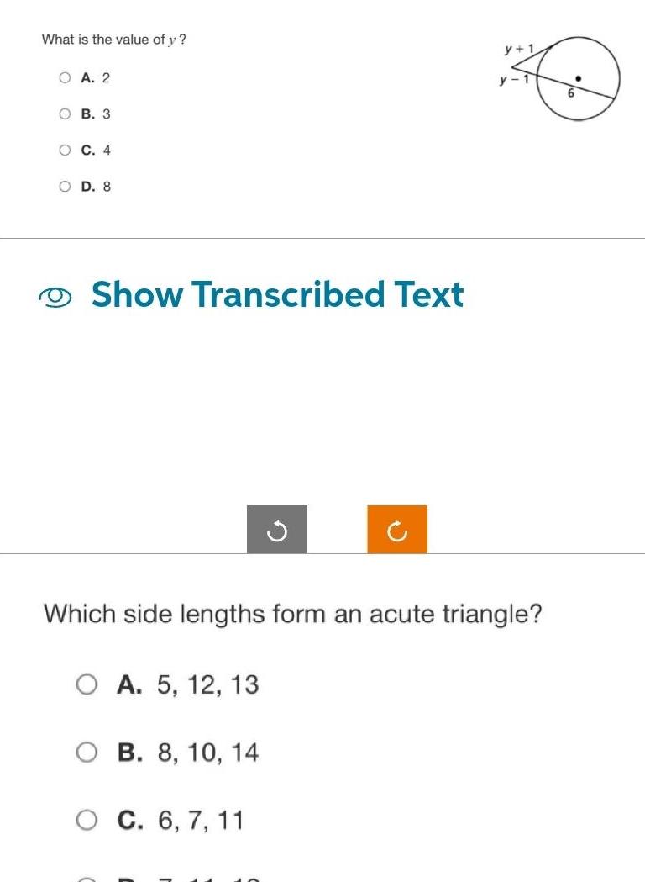
Task: Click the gray undo rotation icon
Action: tap(276, 530)
